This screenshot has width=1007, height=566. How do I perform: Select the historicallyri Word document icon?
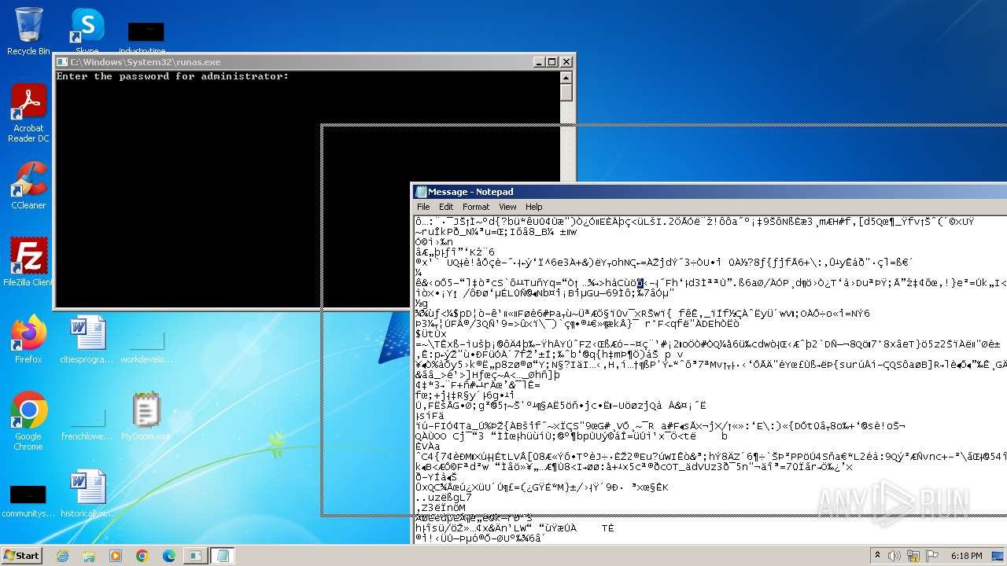coord(87,493)
